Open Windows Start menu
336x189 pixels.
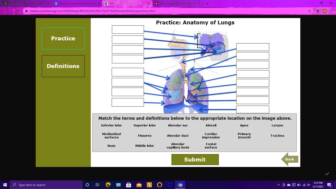pos(5,185)
